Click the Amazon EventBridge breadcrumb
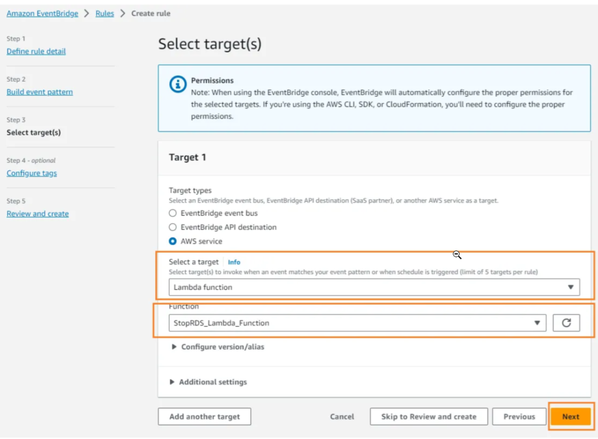598x439 pixels. [42, 13]
